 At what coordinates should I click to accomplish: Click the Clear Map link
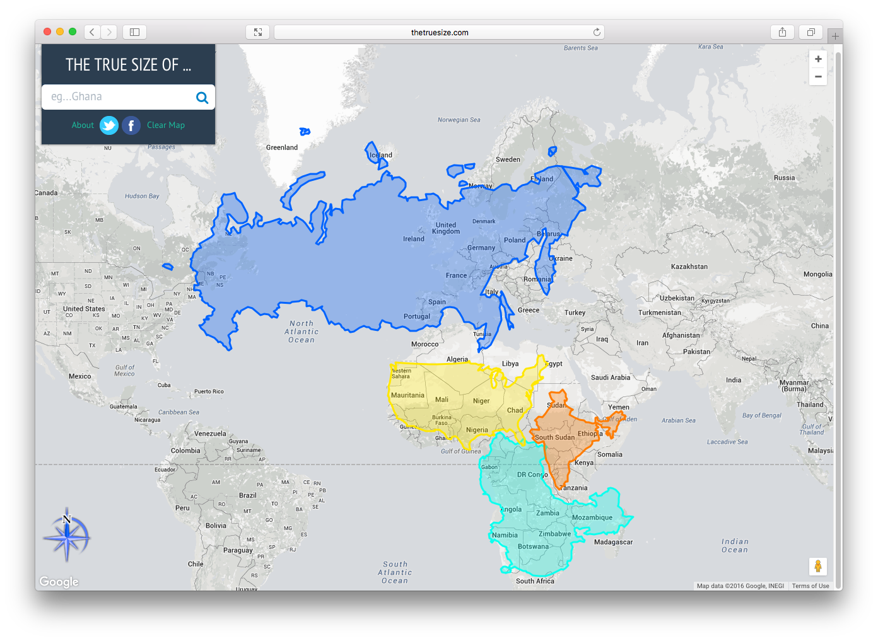[166, 125]
